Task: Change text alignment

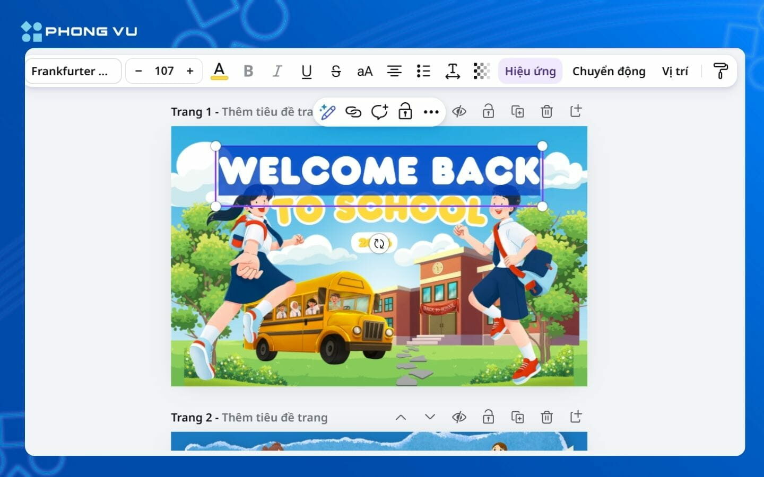Action: click(x=394, y=71)
